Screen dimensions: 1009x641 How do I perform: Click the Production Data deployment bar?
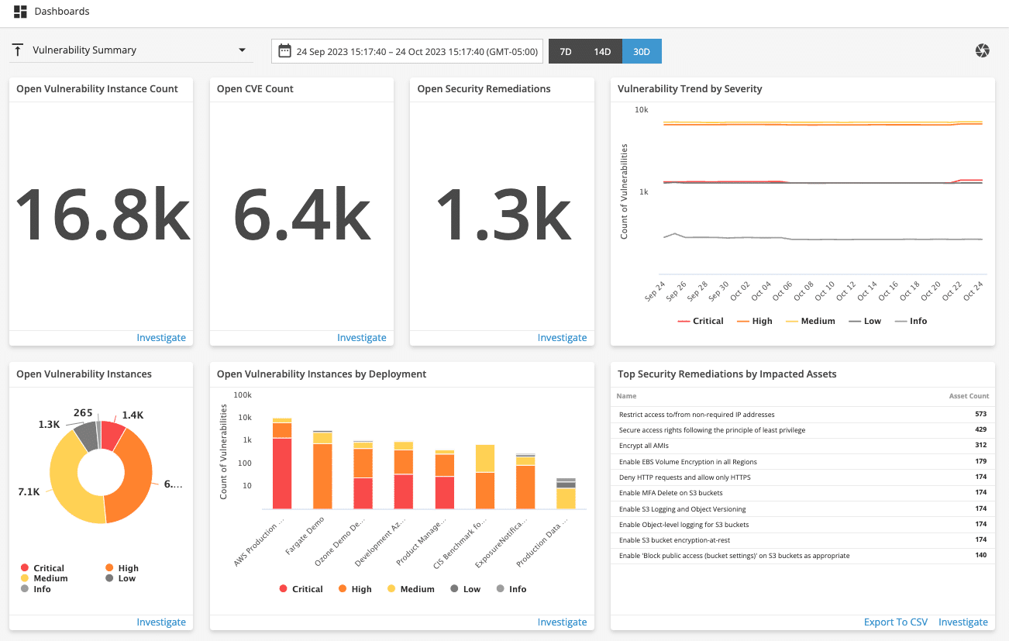tap(566, 494)
